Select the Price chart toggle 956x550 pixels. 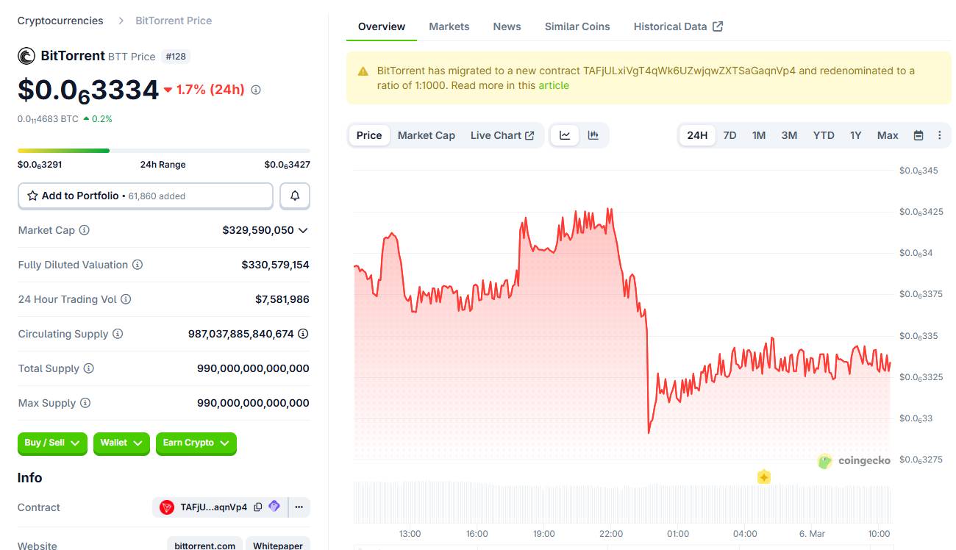pyautogui.click(x=368, y=135)
